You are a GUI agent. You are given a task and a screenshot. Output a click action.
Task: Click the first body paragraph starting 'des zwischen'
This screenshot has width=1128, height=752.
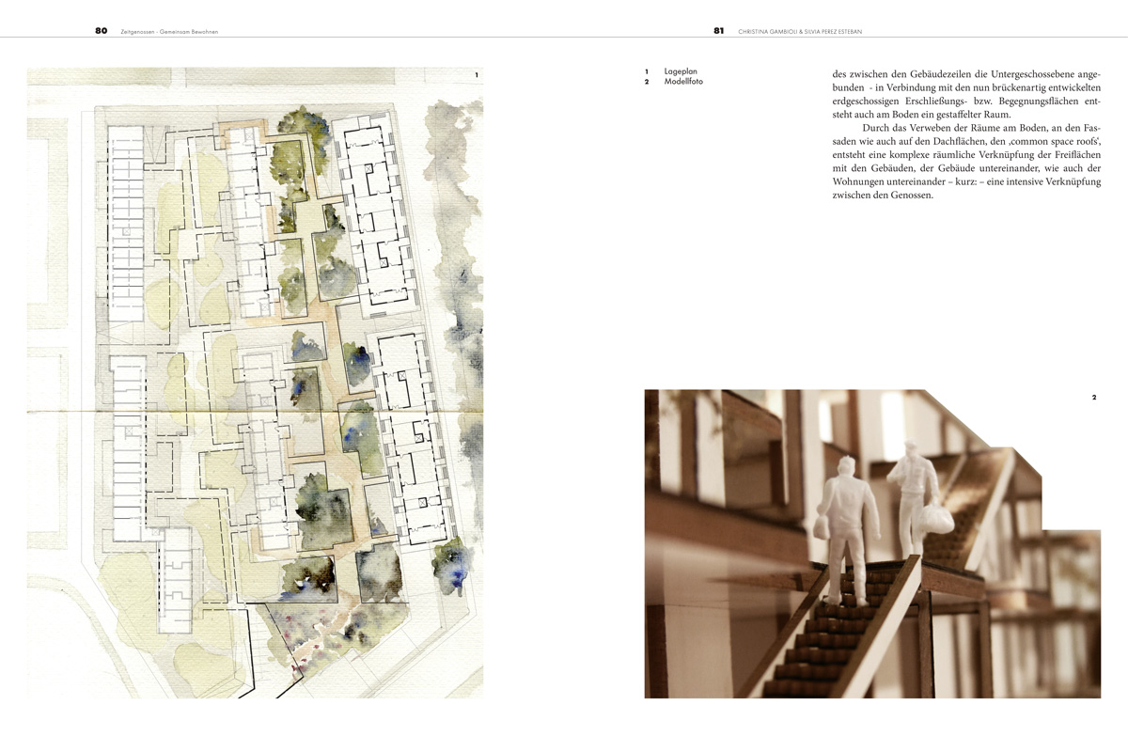[x=966, y=93]
